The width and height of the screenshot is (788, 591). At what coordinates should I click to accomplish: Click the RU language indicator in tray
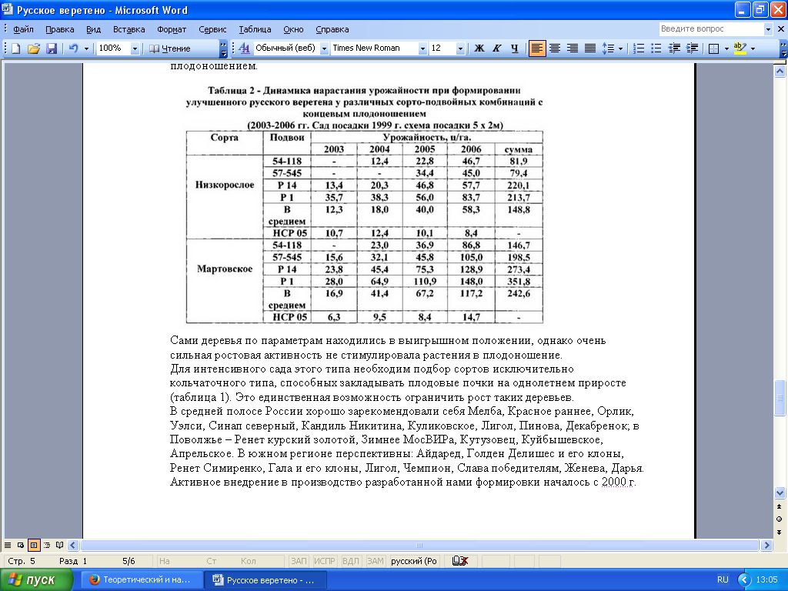[723, 580]
